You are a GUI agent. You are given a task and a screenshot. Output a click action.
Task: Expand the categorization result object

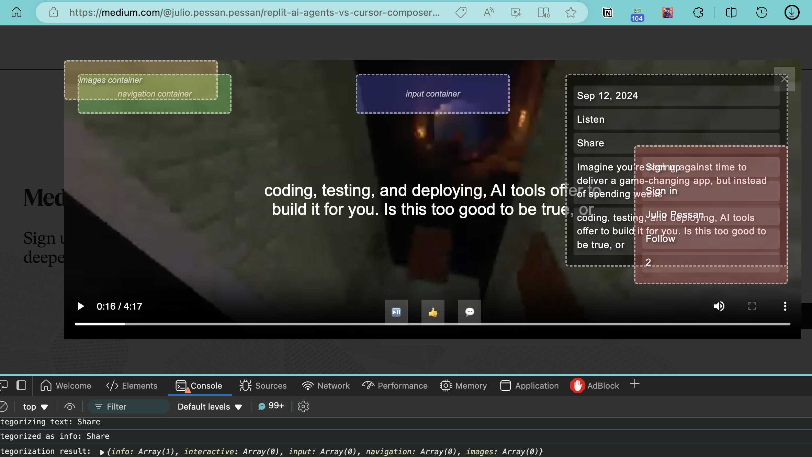point(102,452)
